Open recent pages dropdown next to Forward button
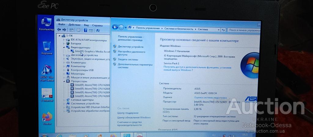 click(126, 28)
